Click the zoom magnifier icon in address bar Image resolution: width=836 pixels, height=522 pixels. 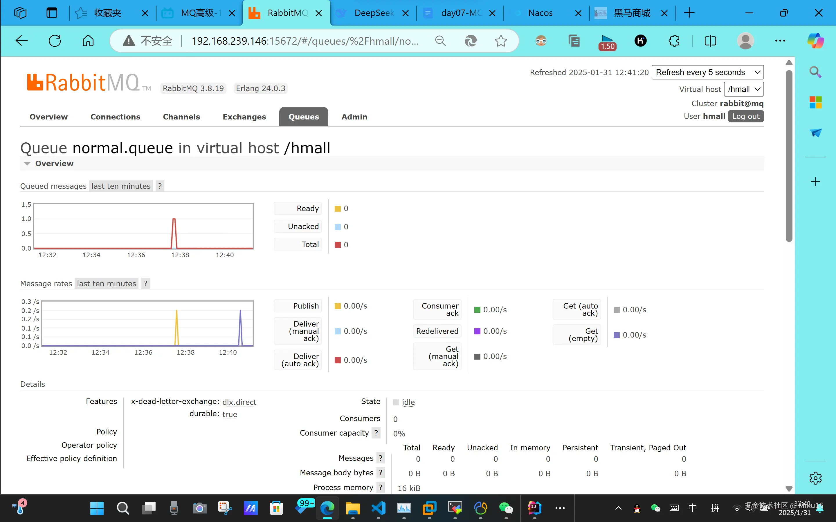pos(440,41)
